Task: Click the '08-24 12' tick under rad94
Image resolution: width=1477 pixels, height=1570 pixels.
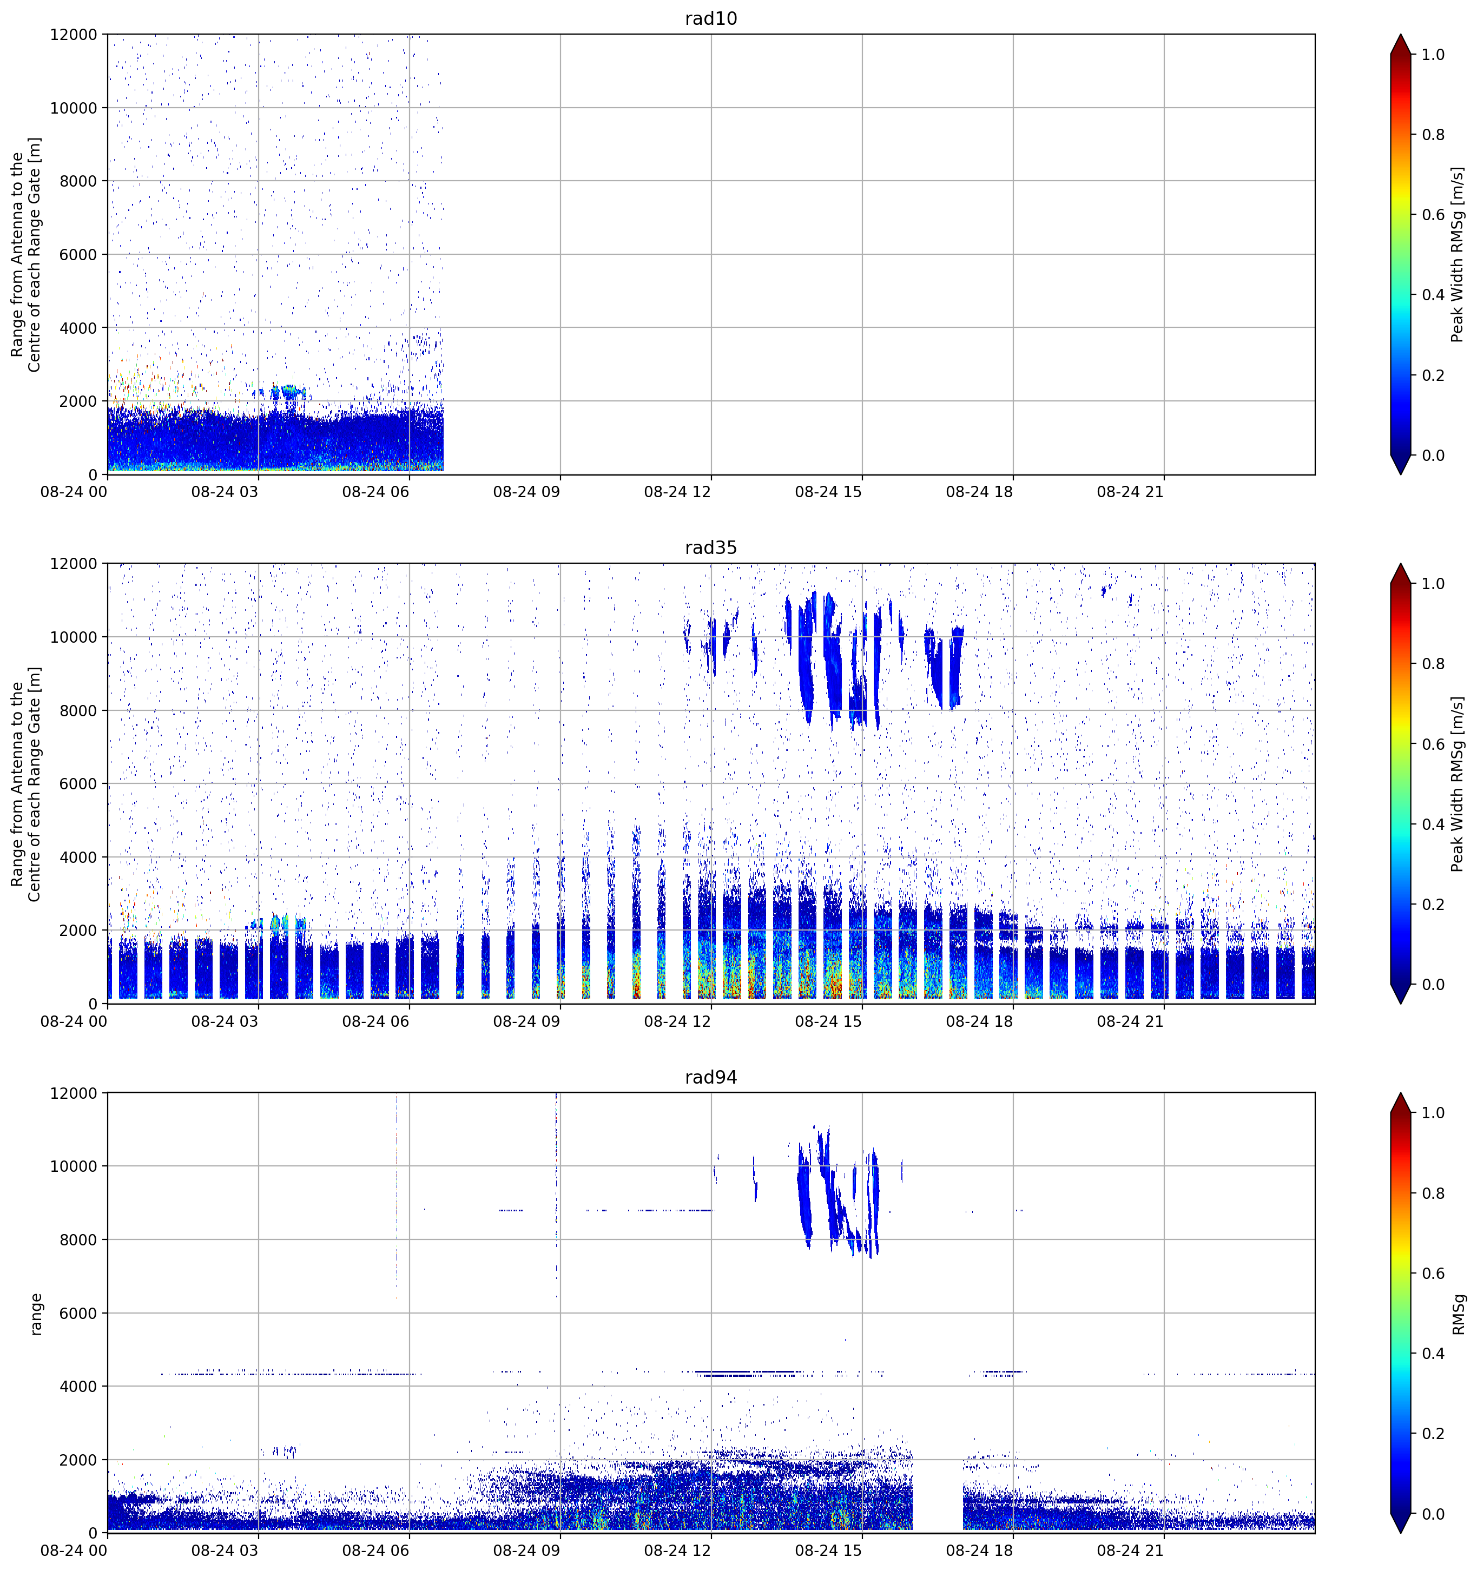Action: pyautogui.click(x=677, y=1551)
